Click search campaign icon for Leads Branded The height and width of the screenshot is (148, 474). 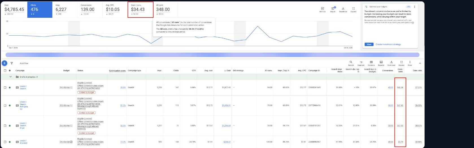17,142
